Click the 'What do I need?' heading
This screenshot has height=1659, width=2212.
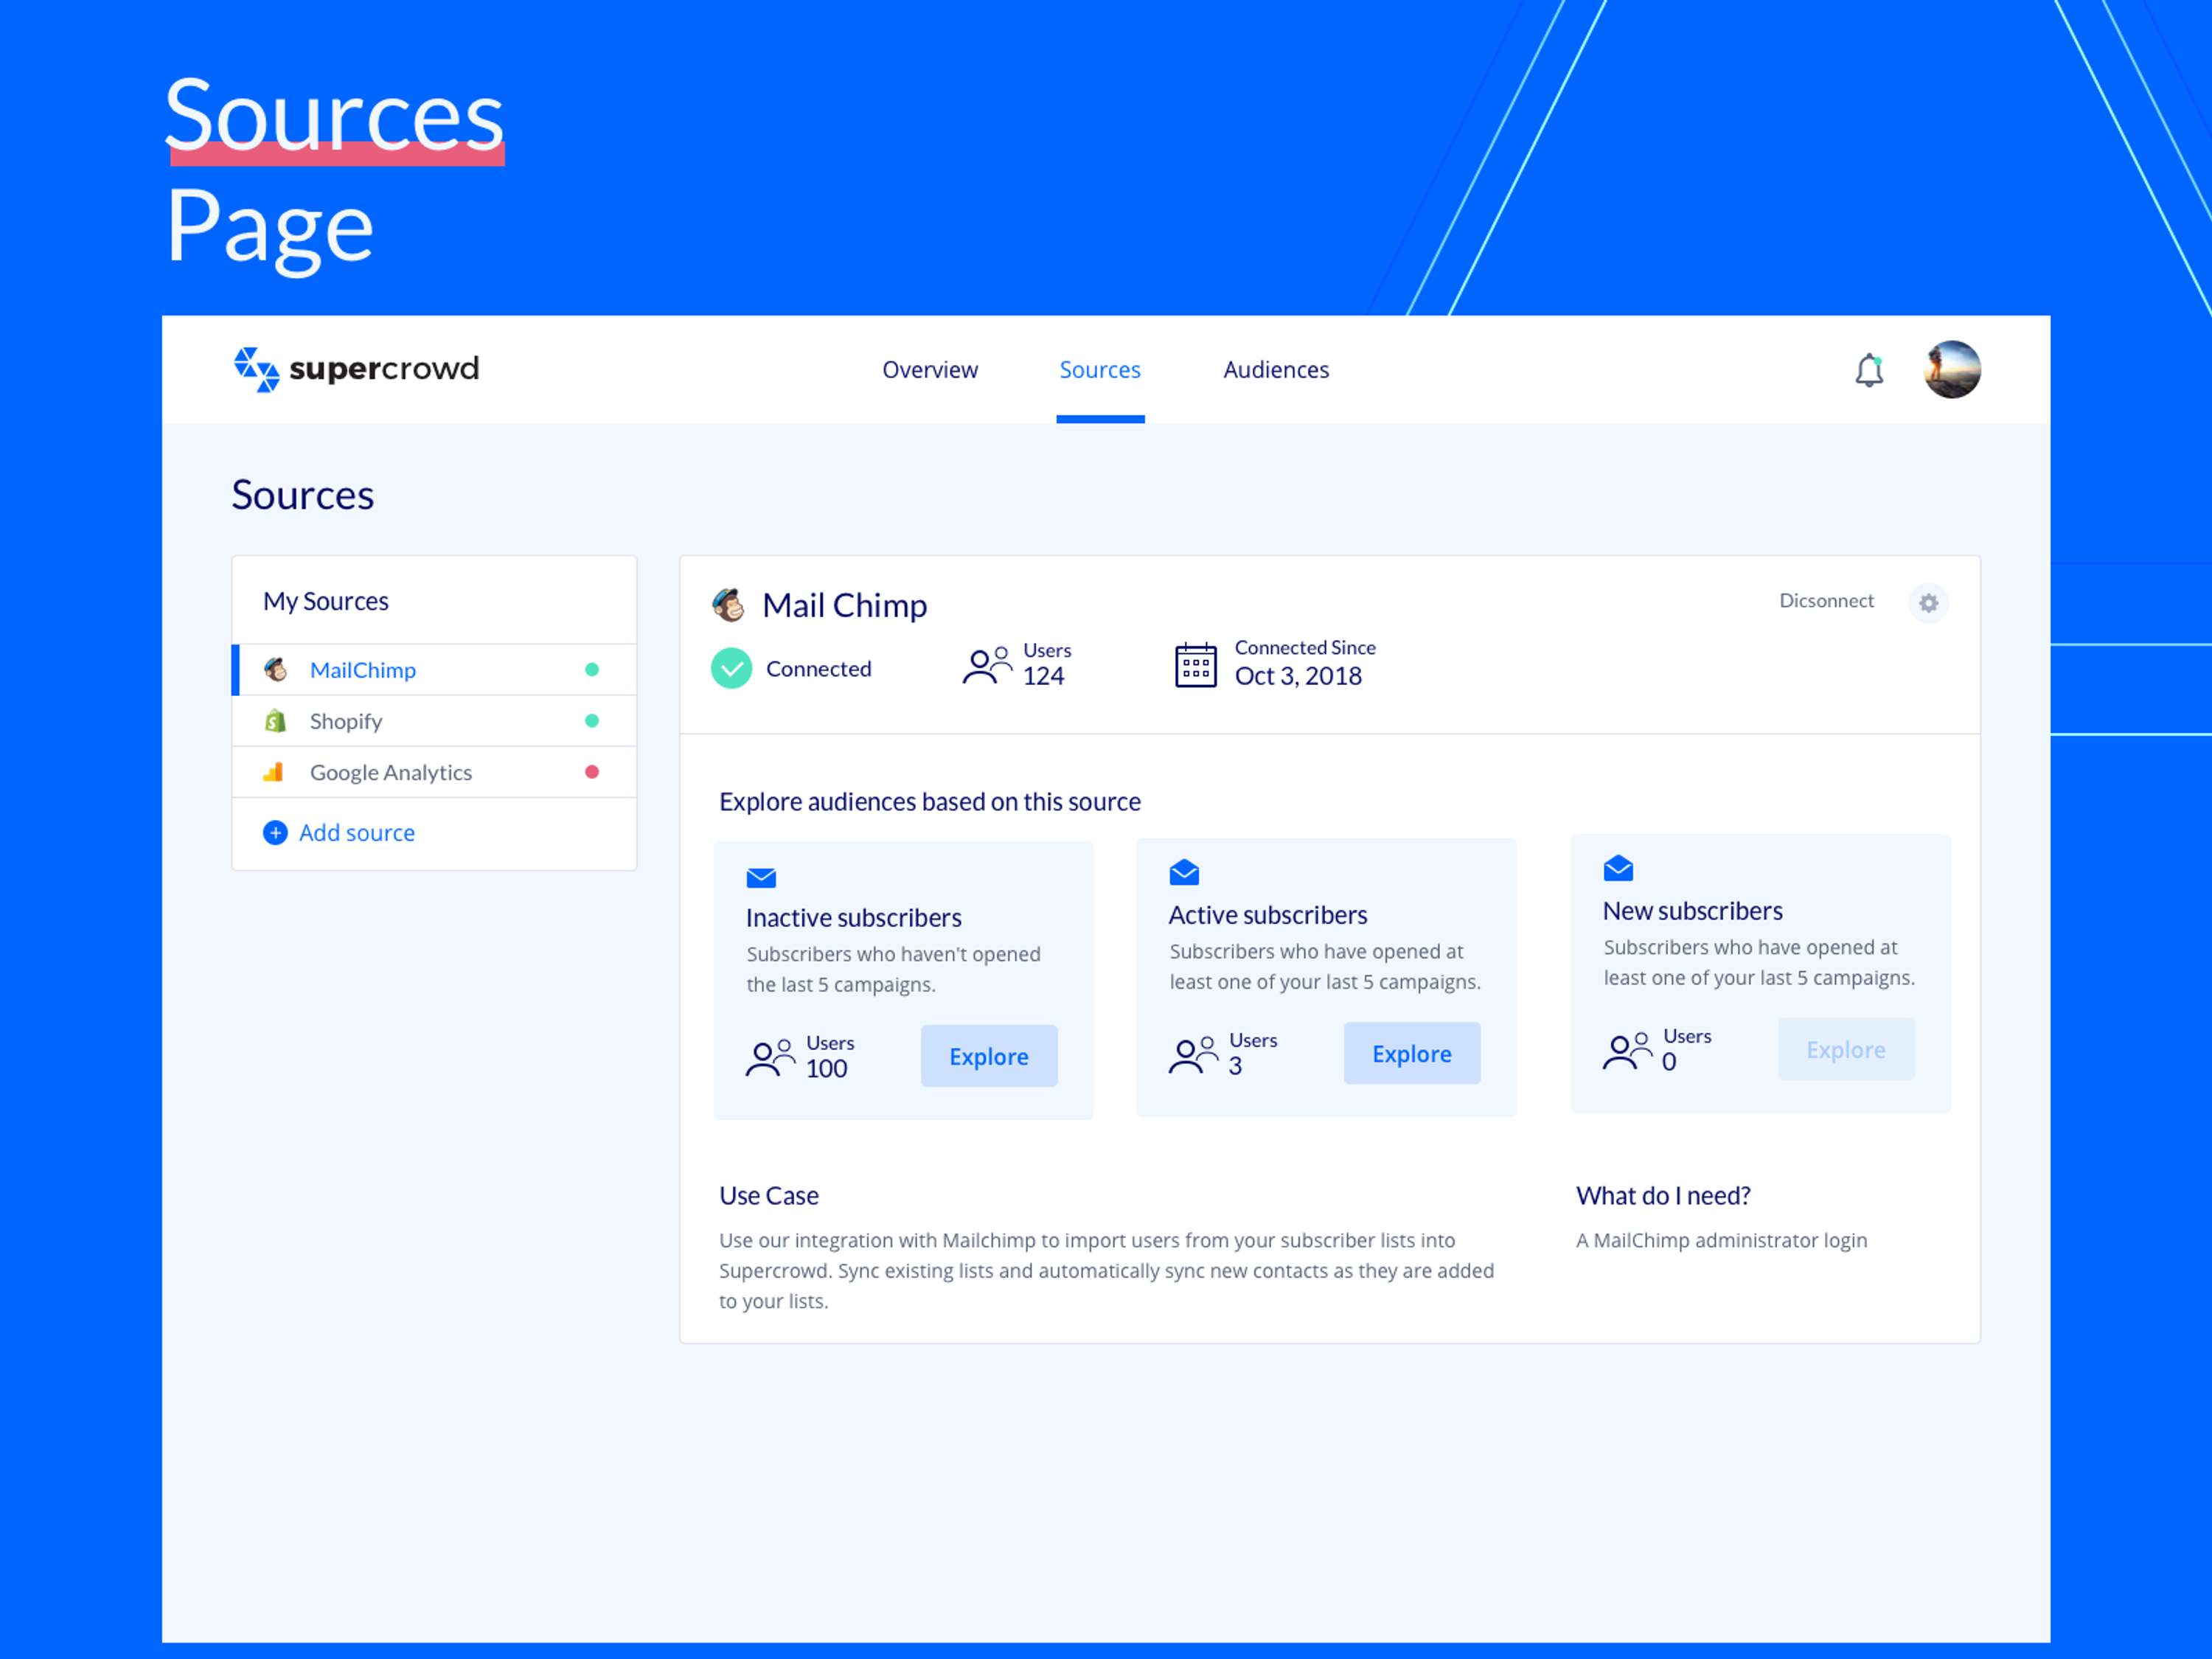(1663, 1196)
